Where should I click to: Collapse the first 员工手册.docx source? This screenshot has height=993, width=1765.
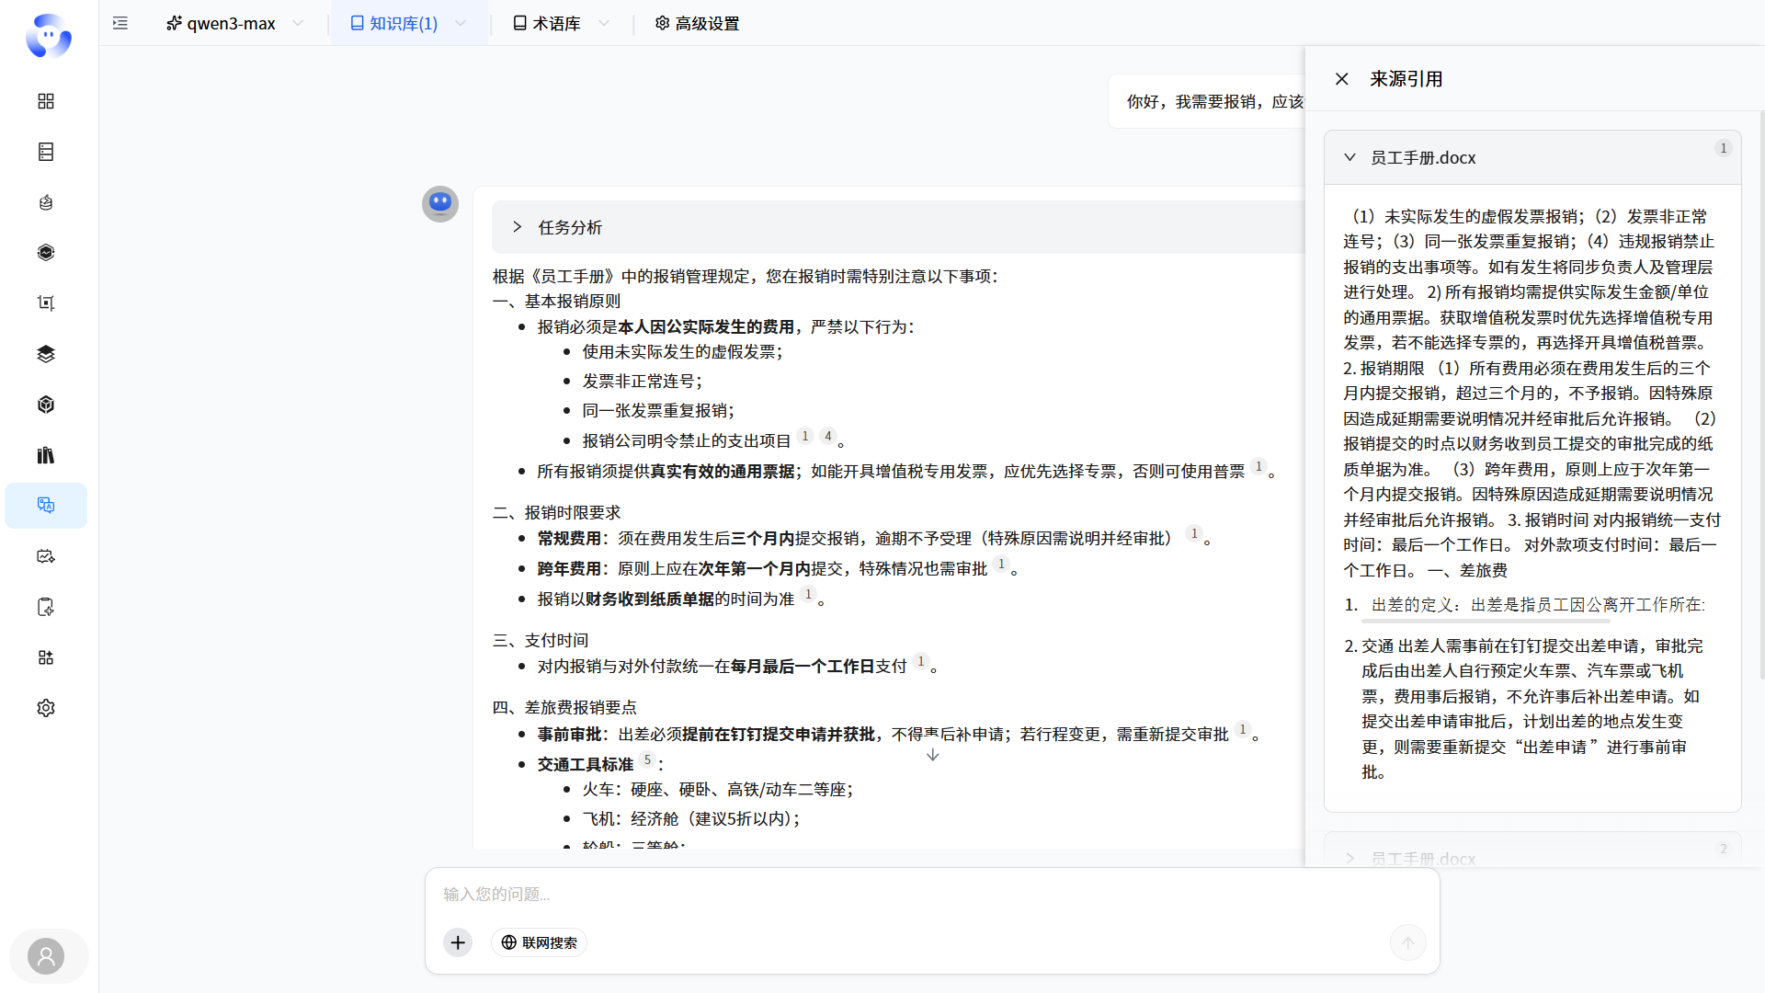point(1349,157)
